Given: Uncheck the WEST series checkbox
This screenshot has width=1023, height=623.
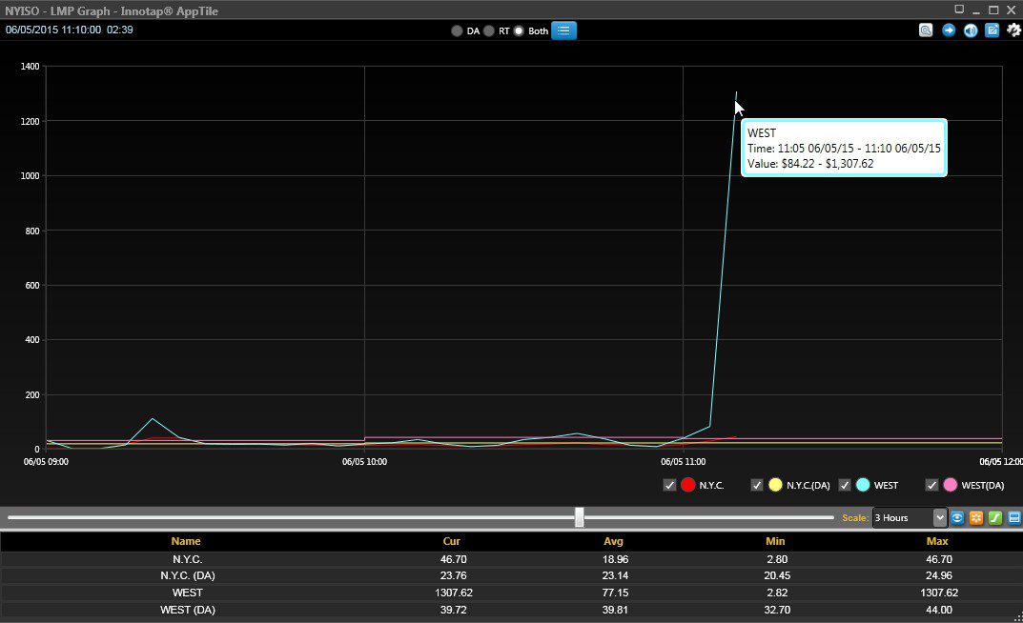Looking at the screenshot, I should pyautogui.click(x=844, y=485).
